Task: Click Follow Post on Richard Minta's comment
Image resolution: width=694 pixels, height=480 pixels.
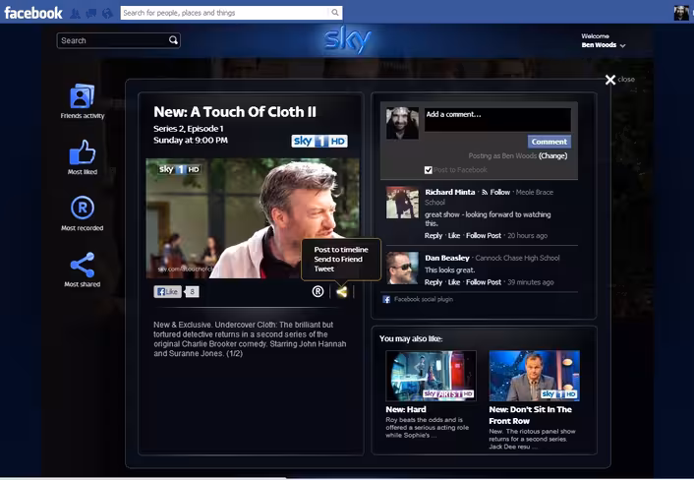Action: pyautogui.click(x=484, y=235)
